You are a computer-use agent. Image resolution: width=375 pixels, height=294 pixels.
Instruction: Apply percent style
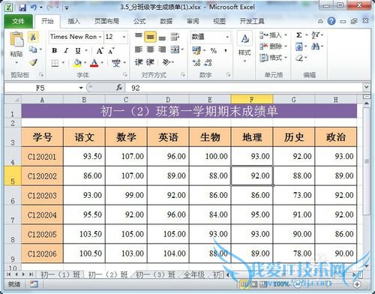213,51
